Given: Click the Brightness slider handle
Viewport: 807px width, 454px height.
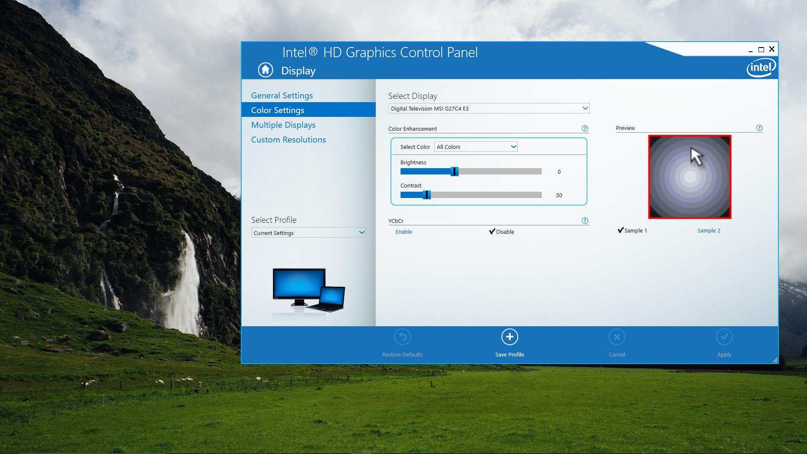Looking at the screenshot, I should [x=454, y=172].
